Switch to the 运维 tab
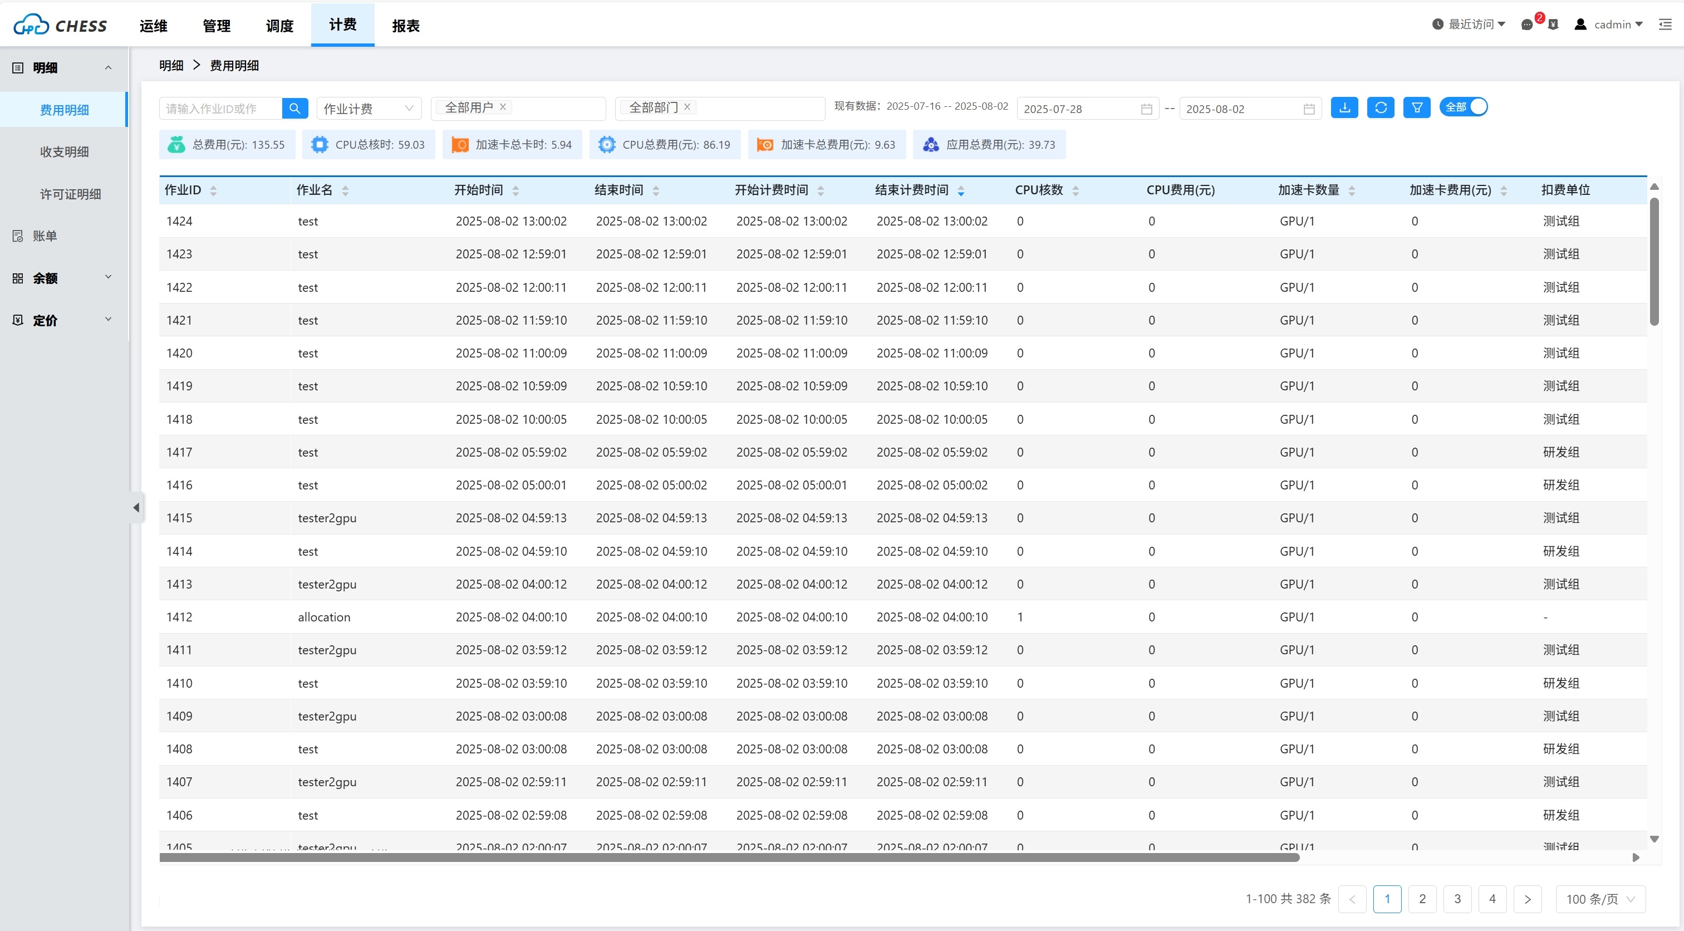 click(x=154, y=26)
